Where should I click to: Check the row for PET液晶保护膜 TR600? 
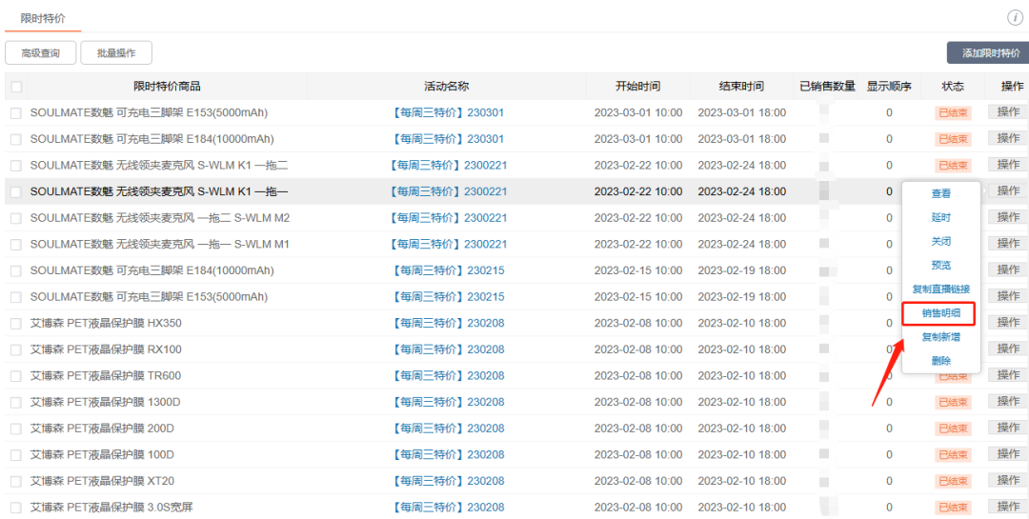[16, 376]
